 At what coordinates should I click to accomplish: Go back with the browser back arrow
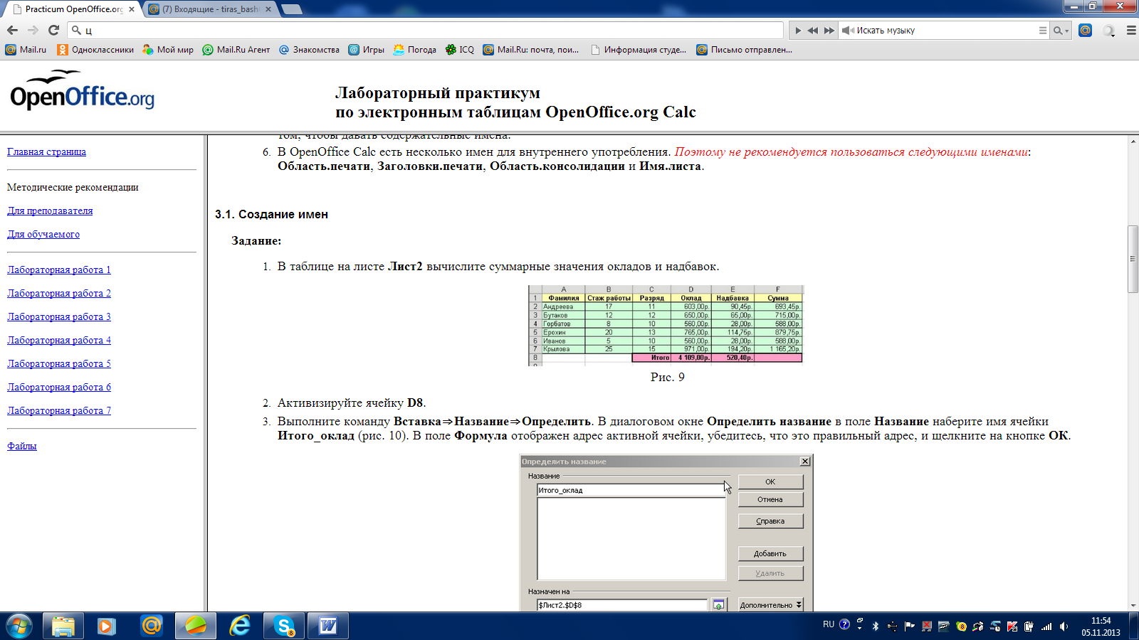[x=12, y=30]
